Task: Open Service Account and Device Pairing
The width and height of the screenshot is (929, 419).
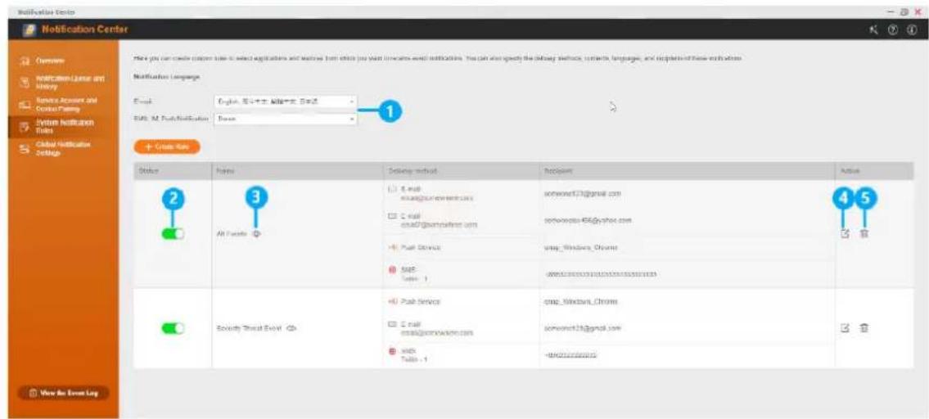Action: coord(63,104)
